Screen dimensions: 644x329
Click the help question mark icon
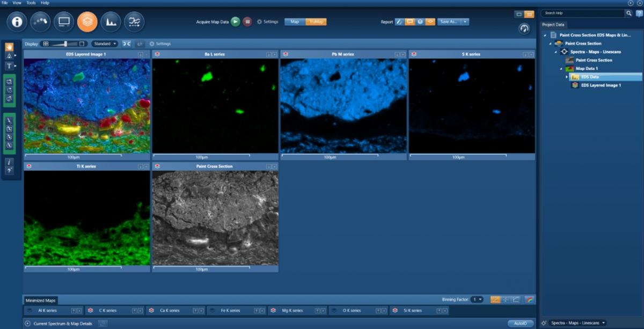click(9, 170)
